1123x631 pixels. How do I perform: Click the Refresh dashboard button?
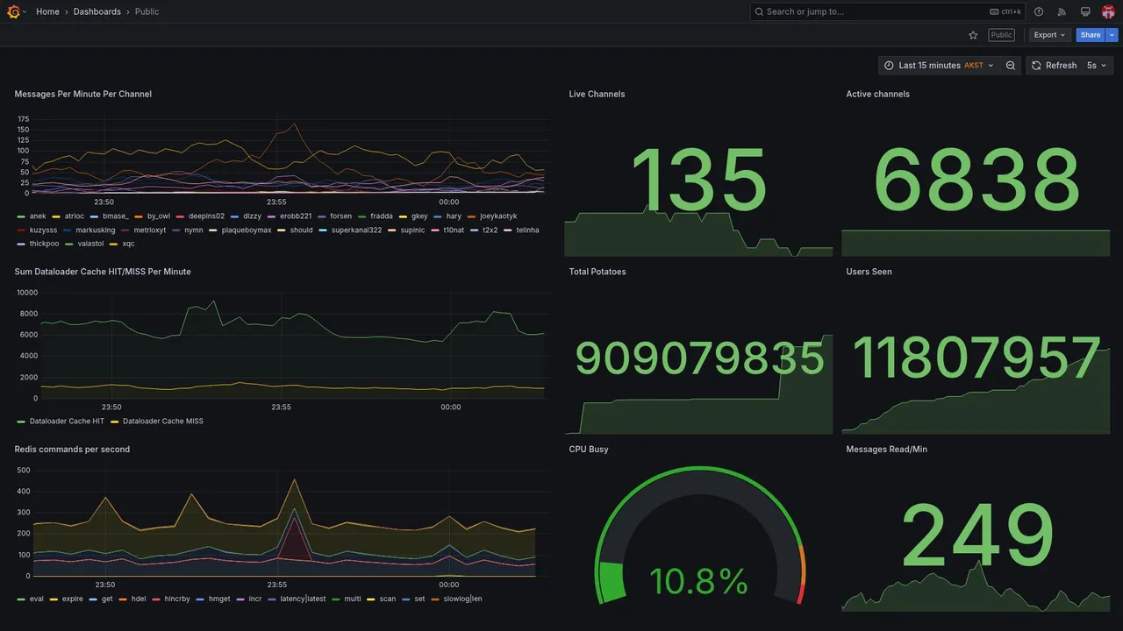[1053, 66]
